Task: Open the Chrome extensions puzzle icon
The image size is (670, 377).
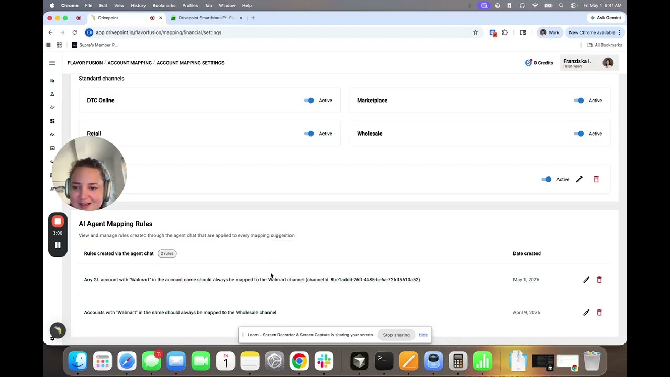Action: [505, 32]
